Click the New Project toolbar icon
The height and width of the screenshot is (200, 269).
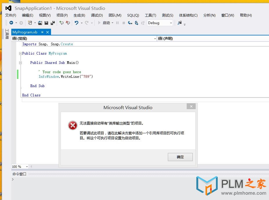click(x=30, y=23)
